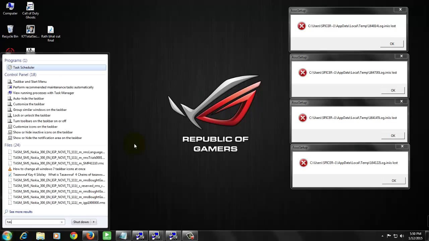This screenshot has height=241, width=429.
Task: Open Windows Explorer folder in taskbar
Action: (x=41, y=236)
